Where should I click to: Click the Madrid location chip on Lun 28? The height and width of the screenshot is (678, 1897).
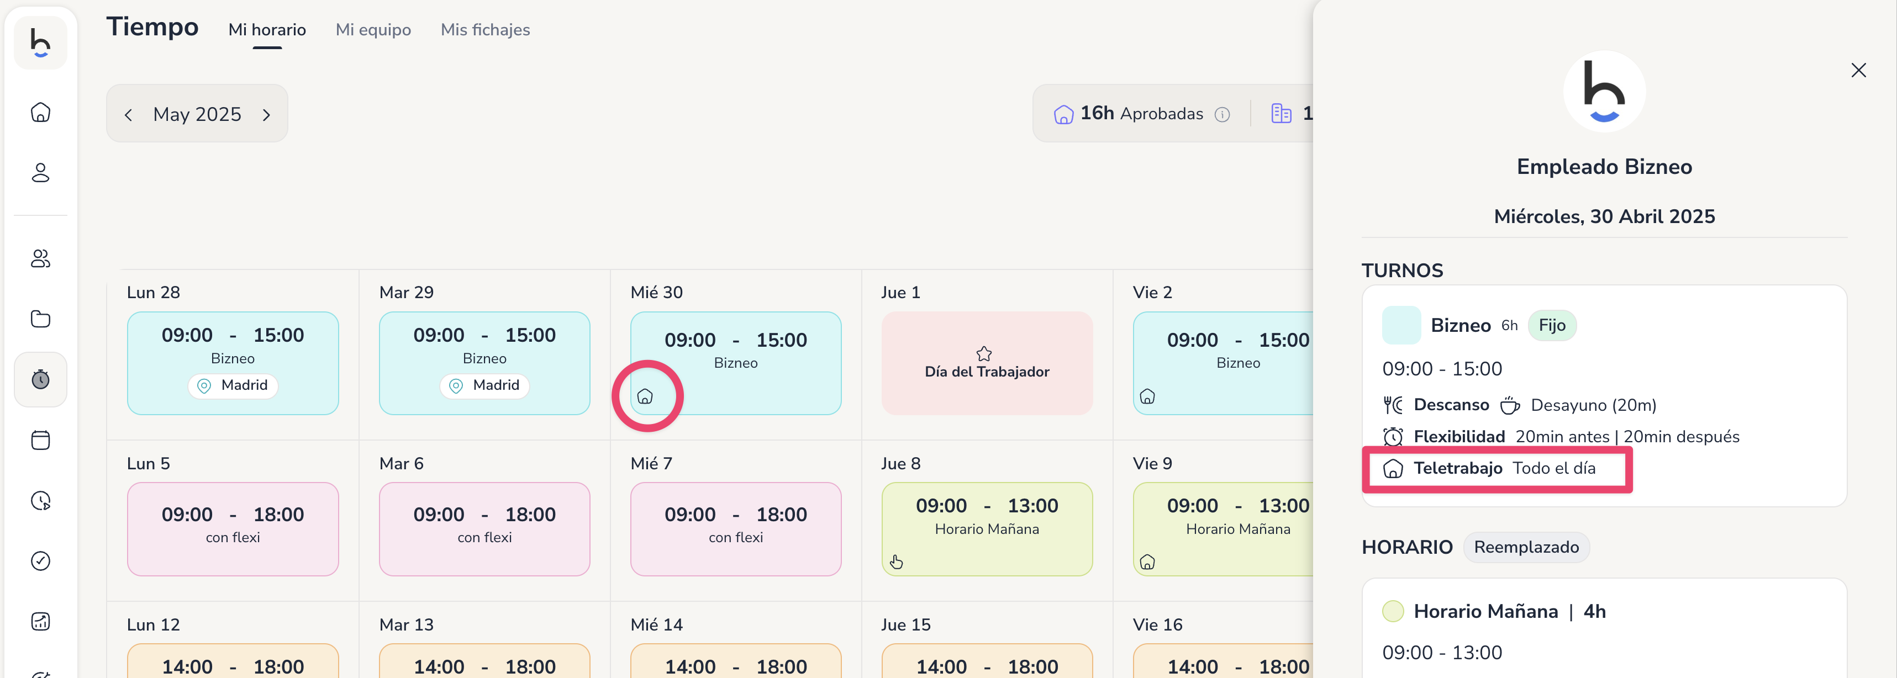pyautogui.click(x=233, y=386)
